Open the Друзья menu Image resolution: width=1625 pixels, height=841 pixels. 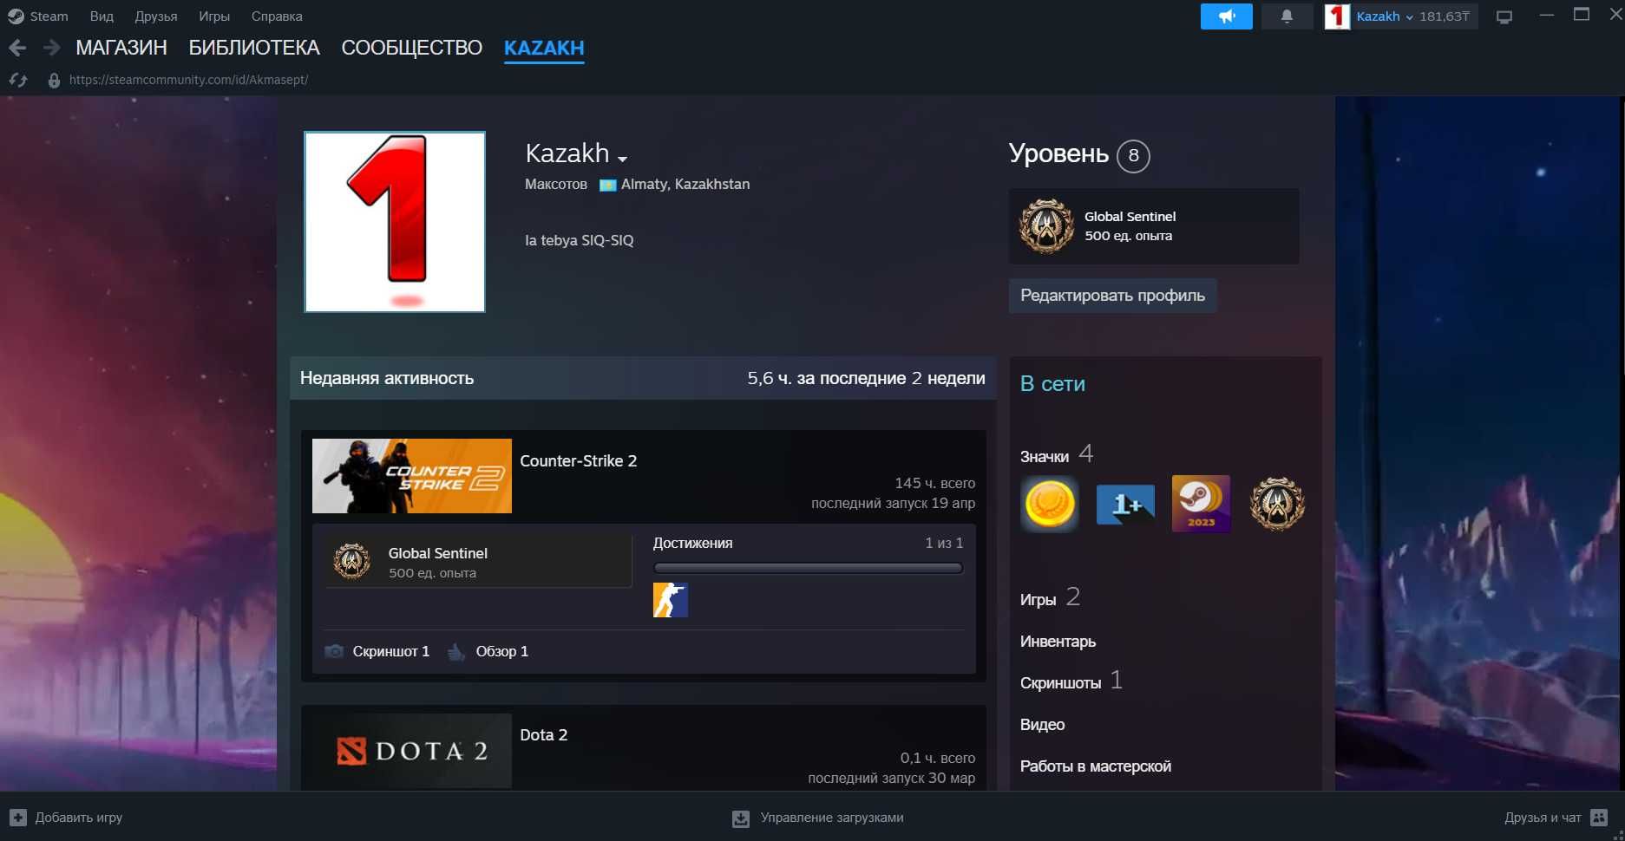[156, 16]
